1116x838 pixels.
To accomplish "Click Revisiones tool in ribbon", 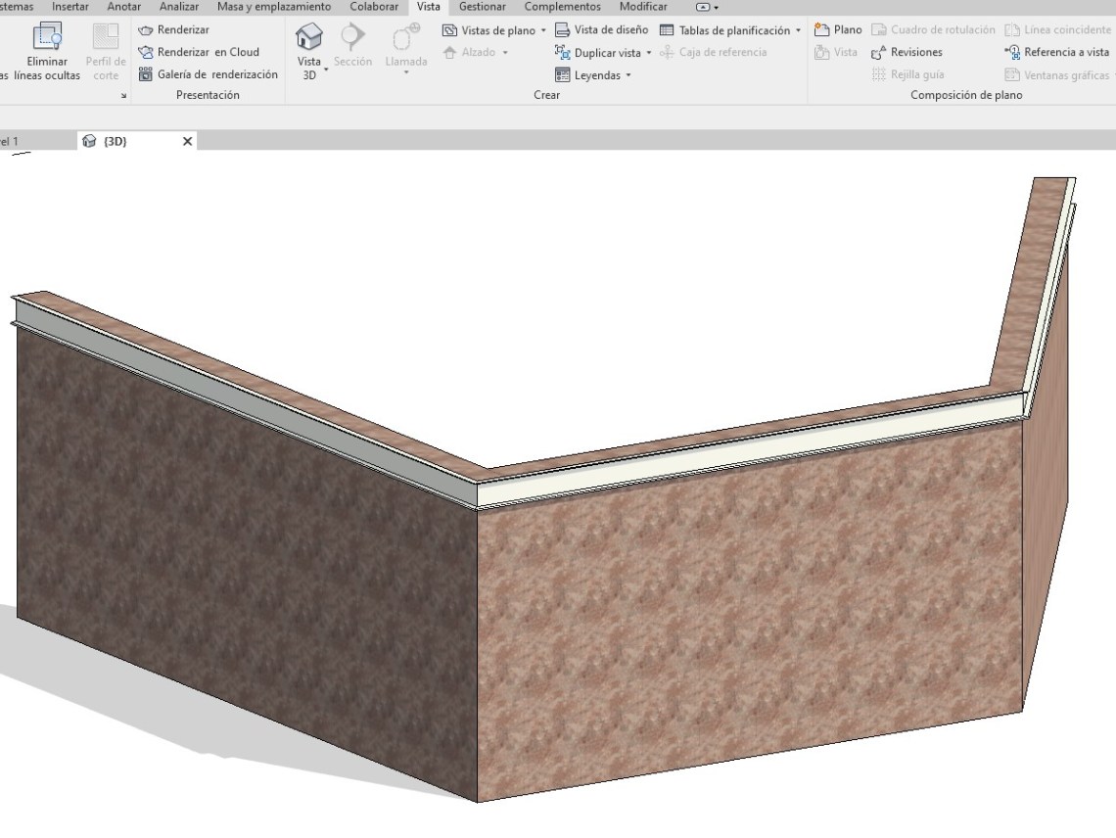I will tap(907, 53).
